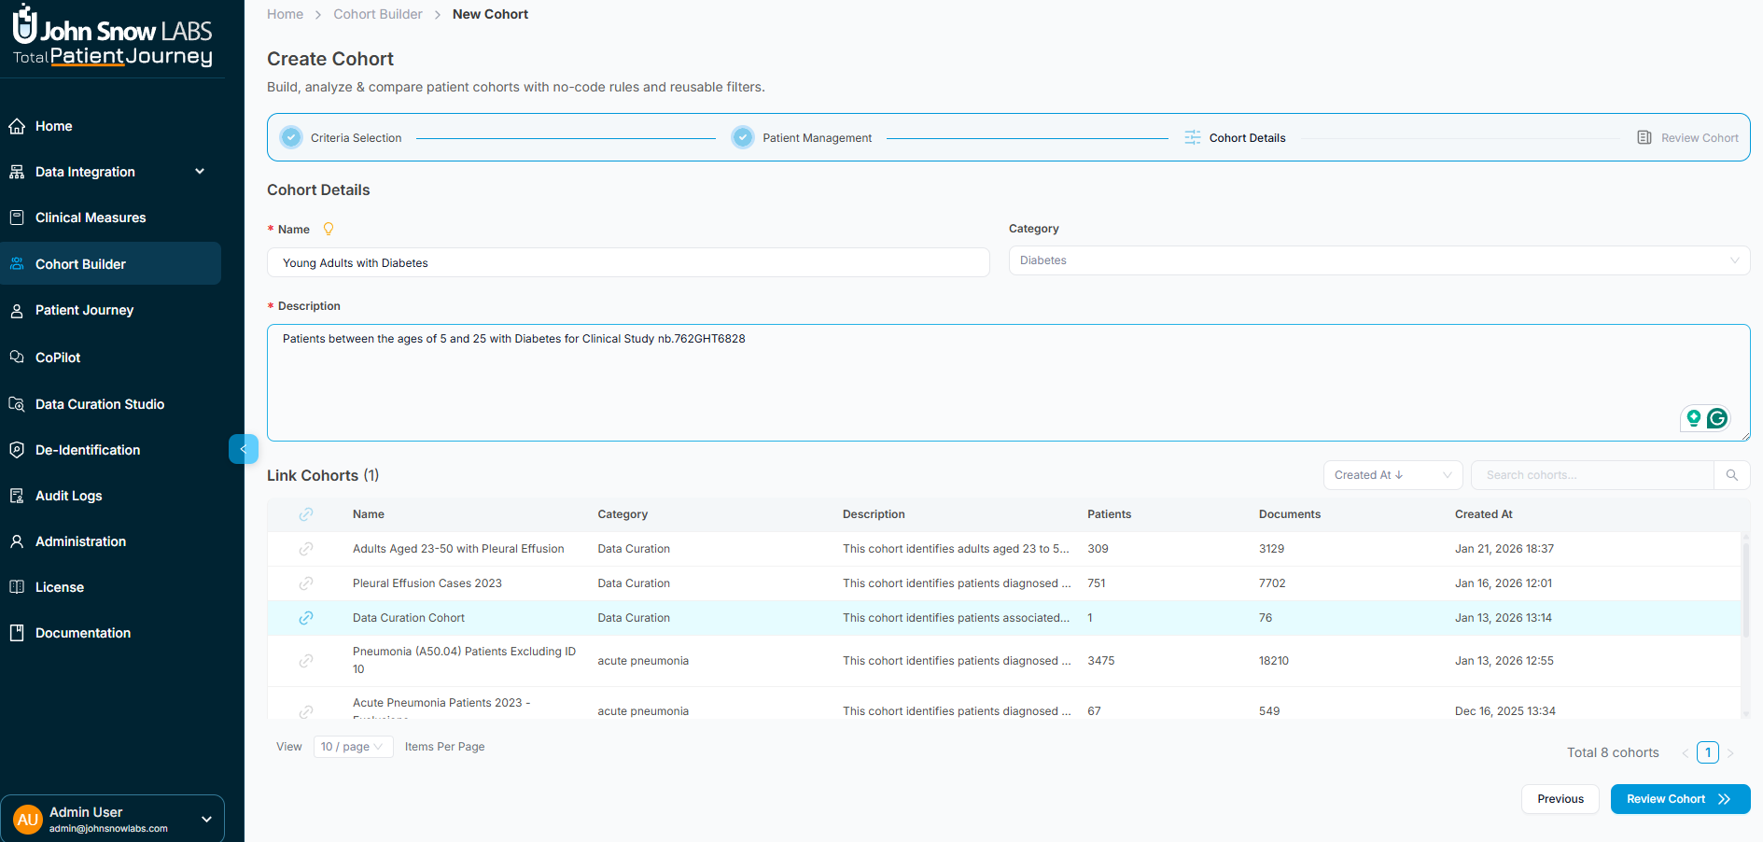This screenshot has height=842, width=1763.
Task: Toggle link for Pleural Effusion Cases 2023
Action: [306, 583]
